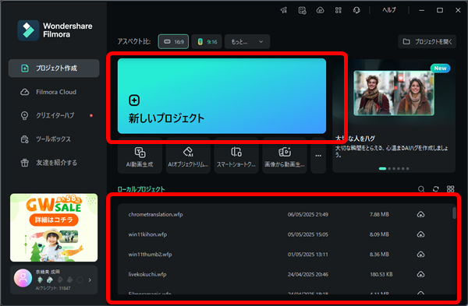Expand the もっと aspect ratio dropdown

point(247,41)
